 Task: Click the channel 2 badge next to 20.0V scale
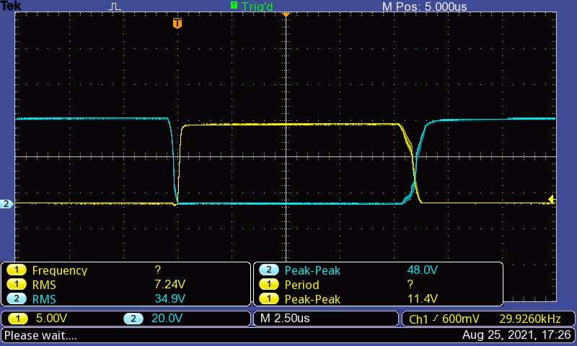coord(133,319)
